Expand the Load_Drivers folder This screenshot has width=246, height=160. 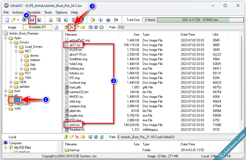[x=17, y=47]
